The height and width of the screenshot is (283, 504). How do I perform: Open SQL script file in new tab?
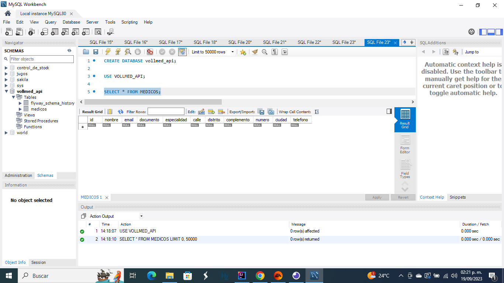click(19, 32)
